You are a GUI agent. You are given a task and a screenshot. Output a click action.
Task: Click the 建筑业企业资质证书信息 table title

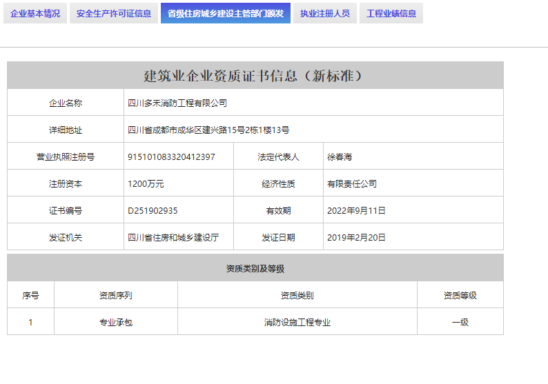255,75
